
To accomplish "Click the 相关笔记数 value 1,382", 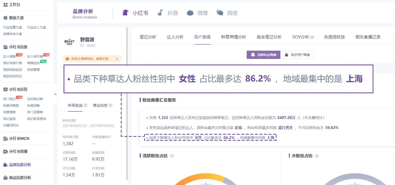I will [x=68, y=144].
